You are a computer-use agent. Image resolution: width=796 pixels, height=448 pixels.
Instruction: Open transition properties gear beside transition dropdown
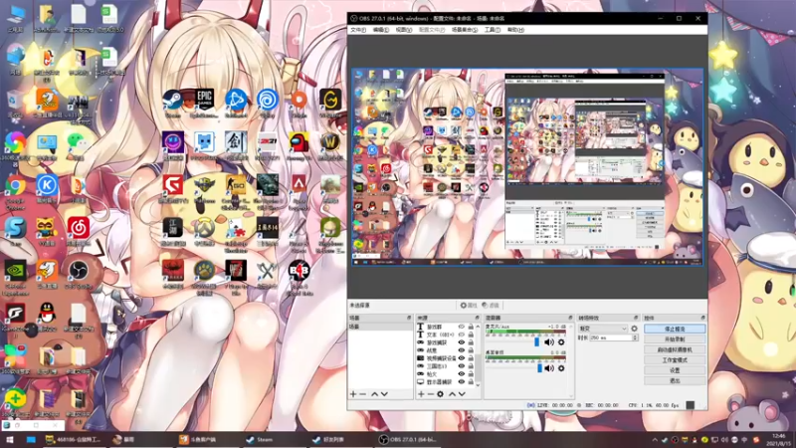634,329
